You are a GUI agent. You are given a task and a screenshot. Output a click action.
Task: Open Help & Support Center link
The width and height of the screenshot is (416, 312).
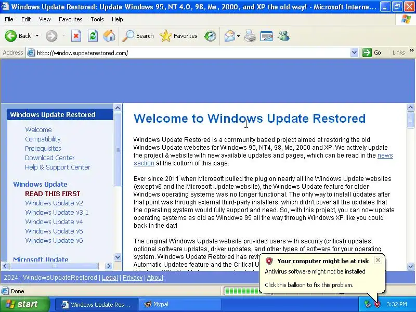point(58,167)
